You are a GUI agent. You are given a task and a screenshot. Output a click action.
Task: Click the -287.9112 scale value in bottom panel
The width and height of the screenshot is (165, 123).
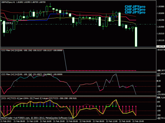click(x=161, y=118)
